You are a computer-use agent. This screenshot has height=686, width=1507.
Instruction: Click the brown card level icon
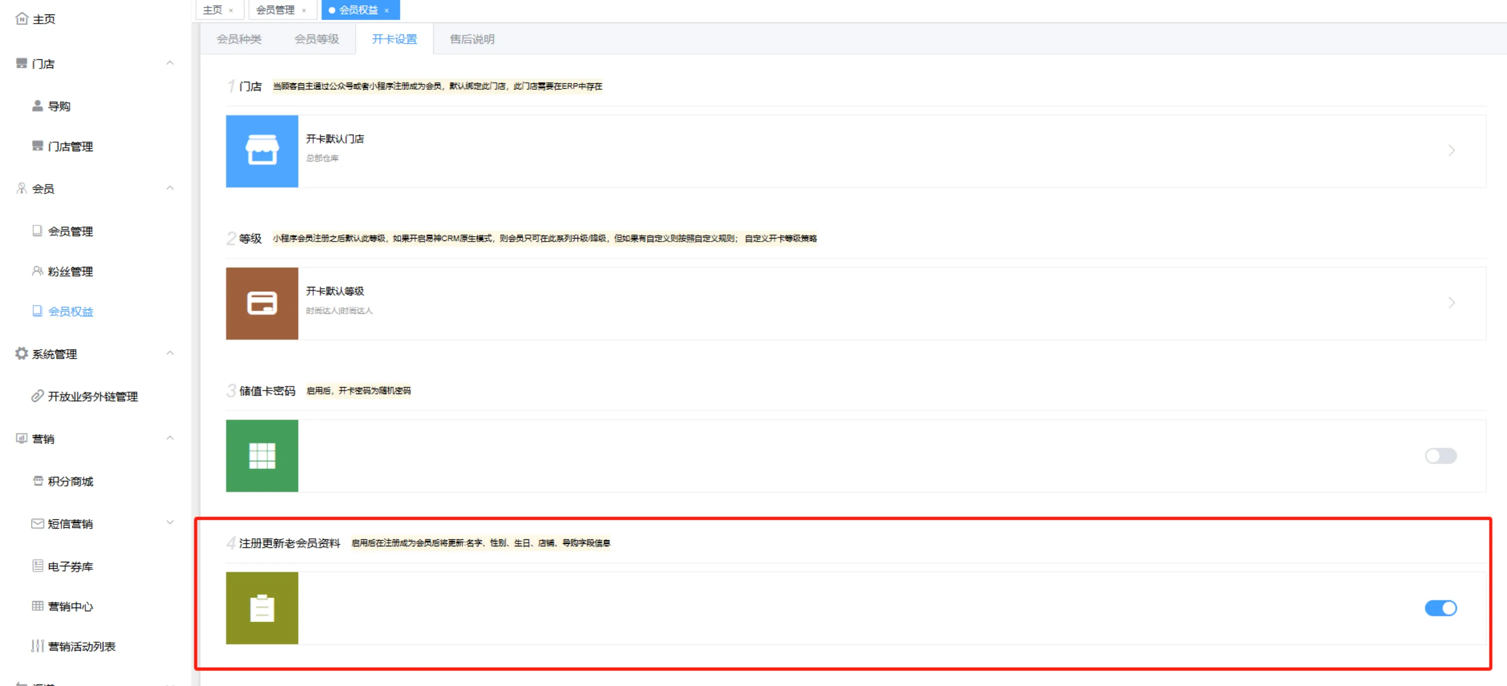tap(262, 303)
